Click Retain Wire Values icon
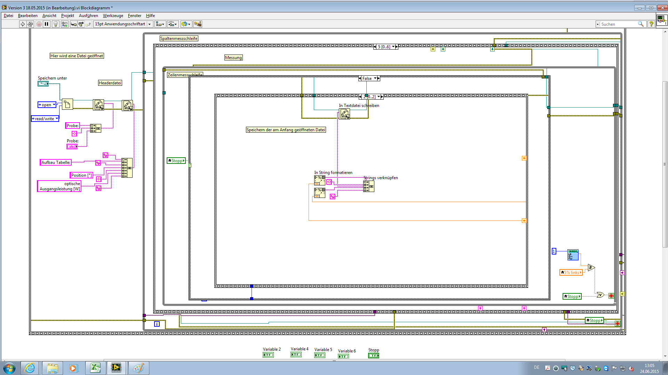 [64, 24]
